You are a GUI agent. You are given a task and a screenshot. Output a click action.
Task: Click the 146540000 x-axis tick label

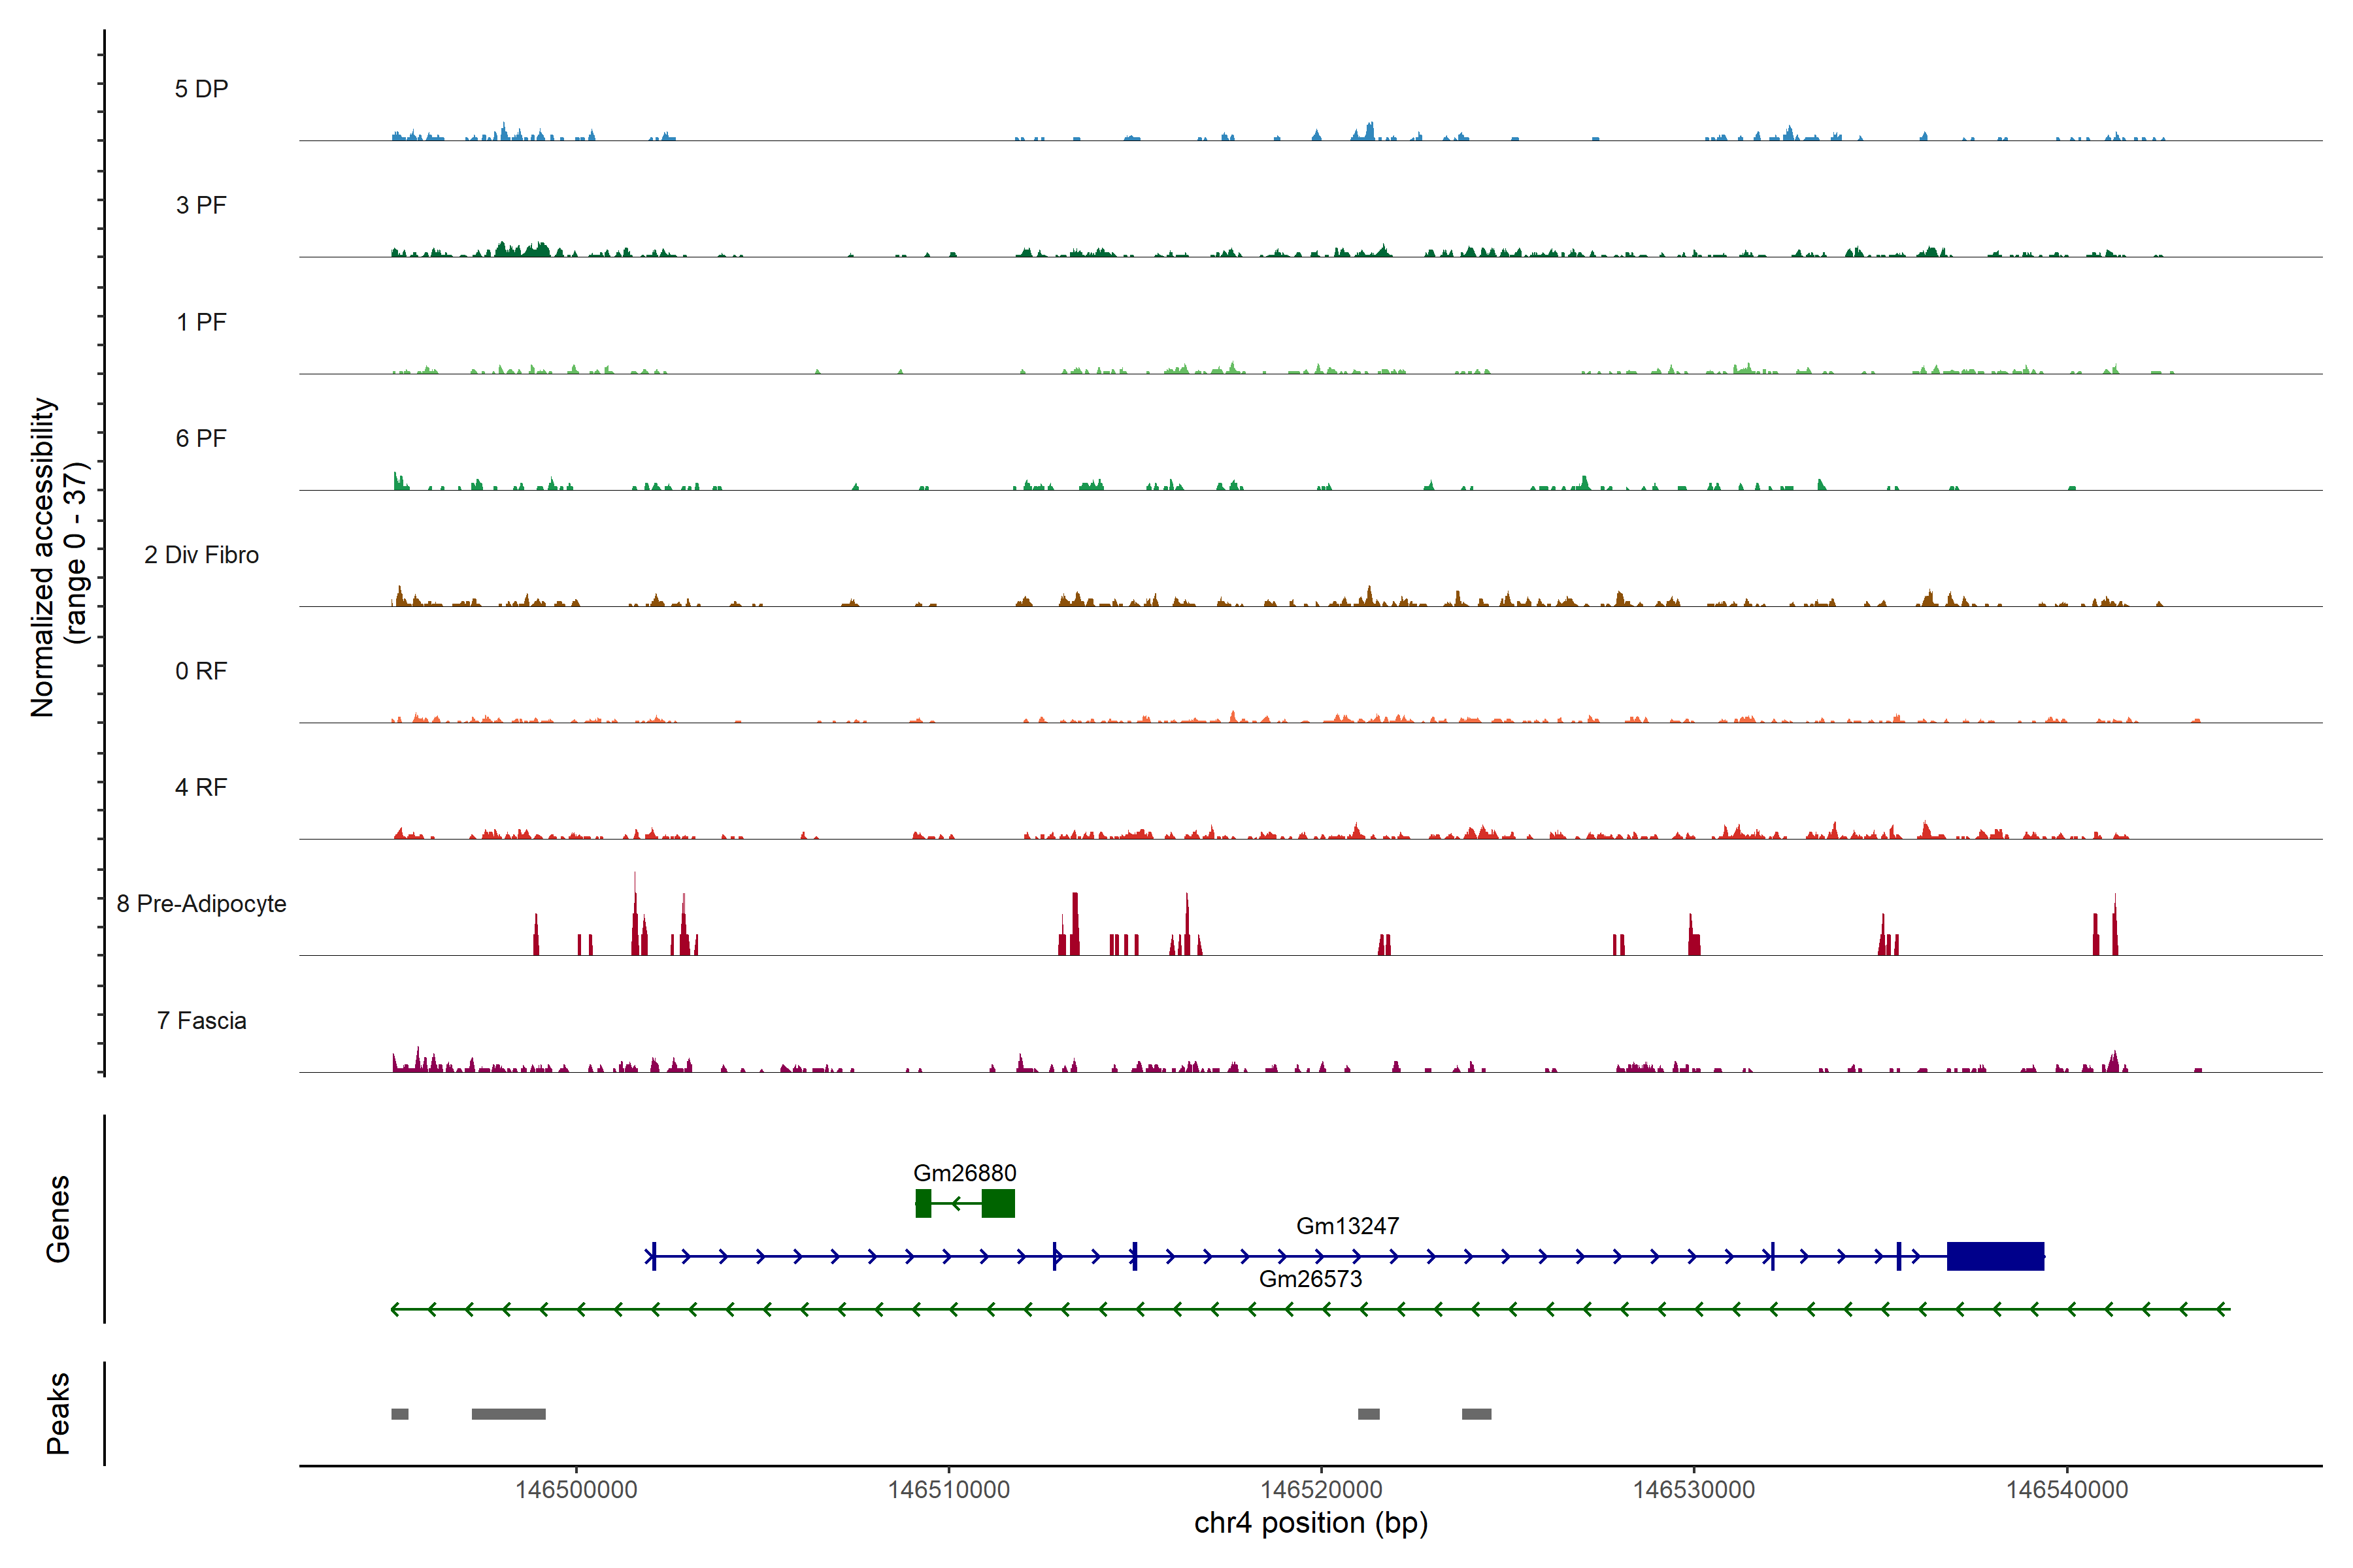(2067, 1489)
